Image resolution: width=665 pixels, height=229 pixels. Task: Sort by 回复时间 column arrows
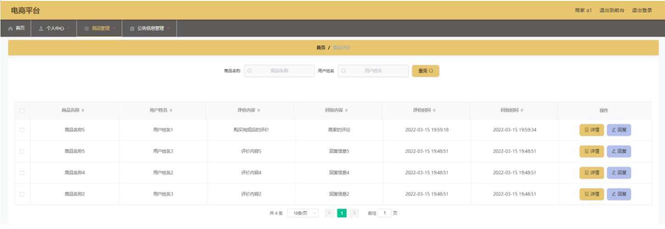[522, 111]
